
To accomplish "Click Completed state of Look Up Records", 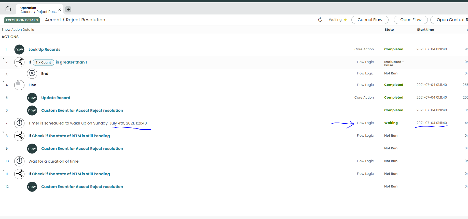I will pos(394,49).
